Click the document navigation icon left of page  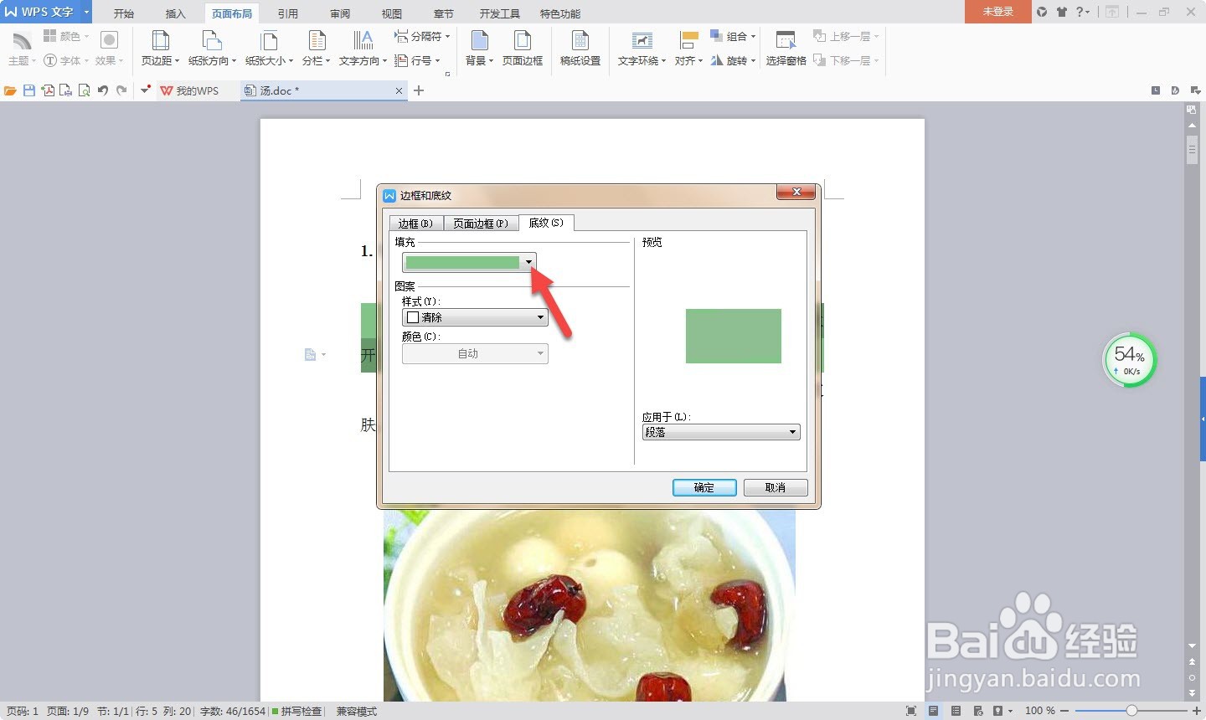[311, 355]
